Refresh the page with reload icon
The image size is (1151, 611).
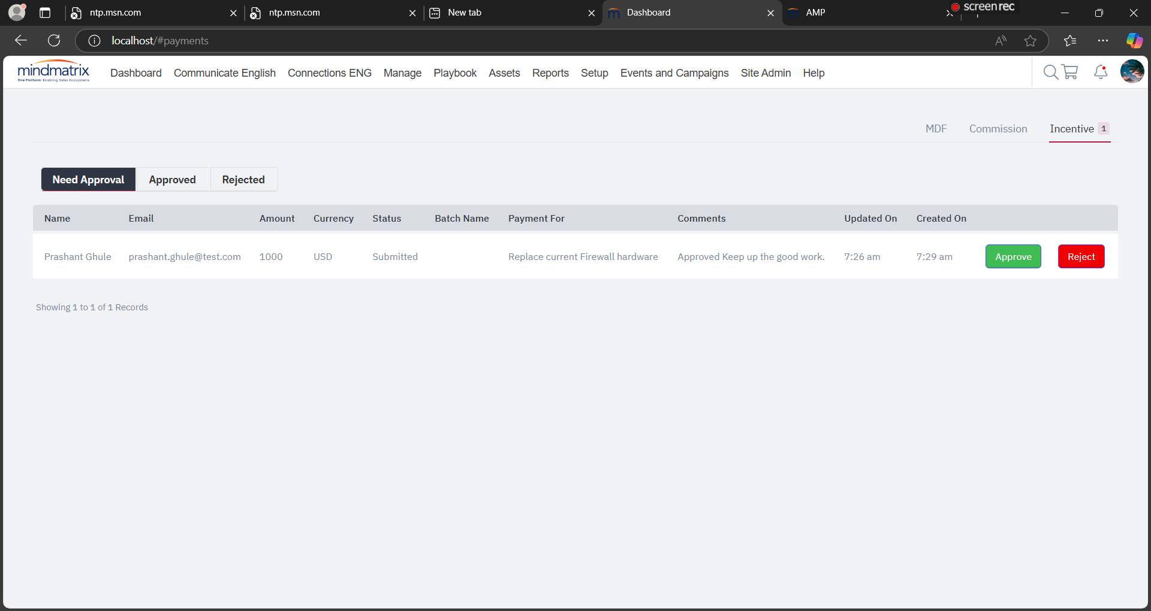54,41
